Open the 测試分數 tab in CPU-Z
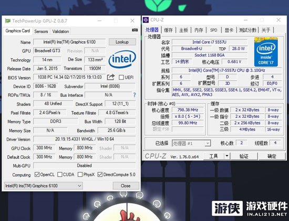This screenshot has width=289, height=221. tap(247, 30)
